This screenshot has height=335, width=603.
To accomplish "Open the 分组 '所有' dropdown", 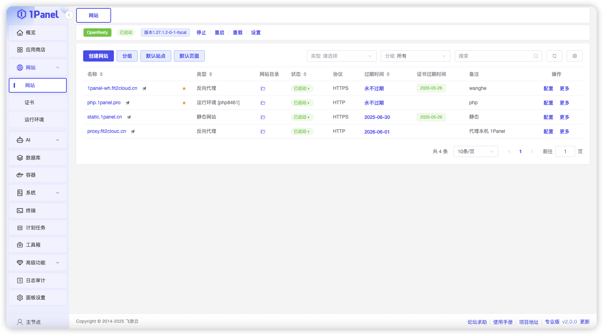I will [415, 56].
